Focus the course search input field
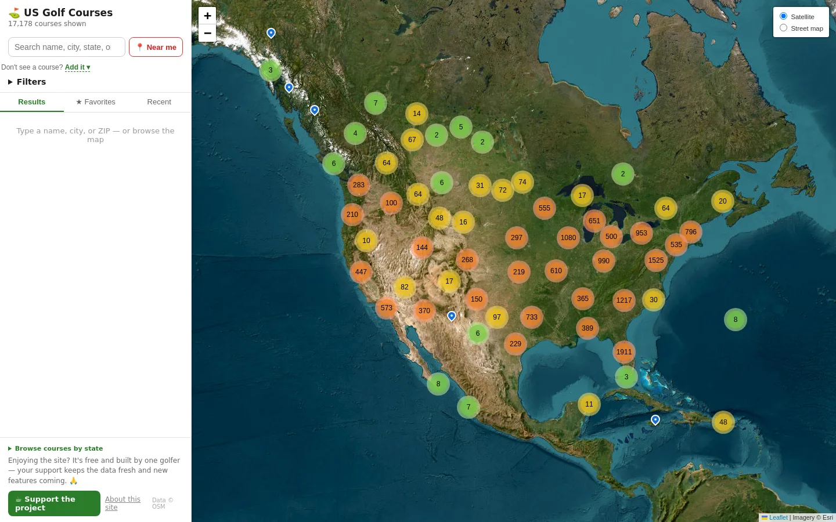Viewport: 836px width, 522px height. click(x=67, y=47)
